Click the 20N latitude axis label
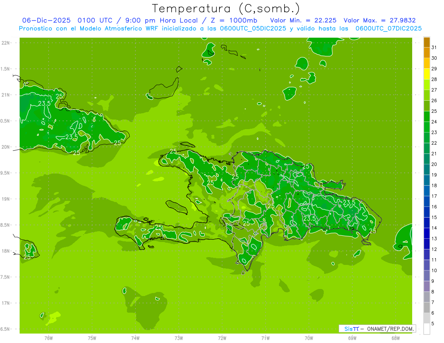This screenshot has height=343, width=444. (6, 147)
